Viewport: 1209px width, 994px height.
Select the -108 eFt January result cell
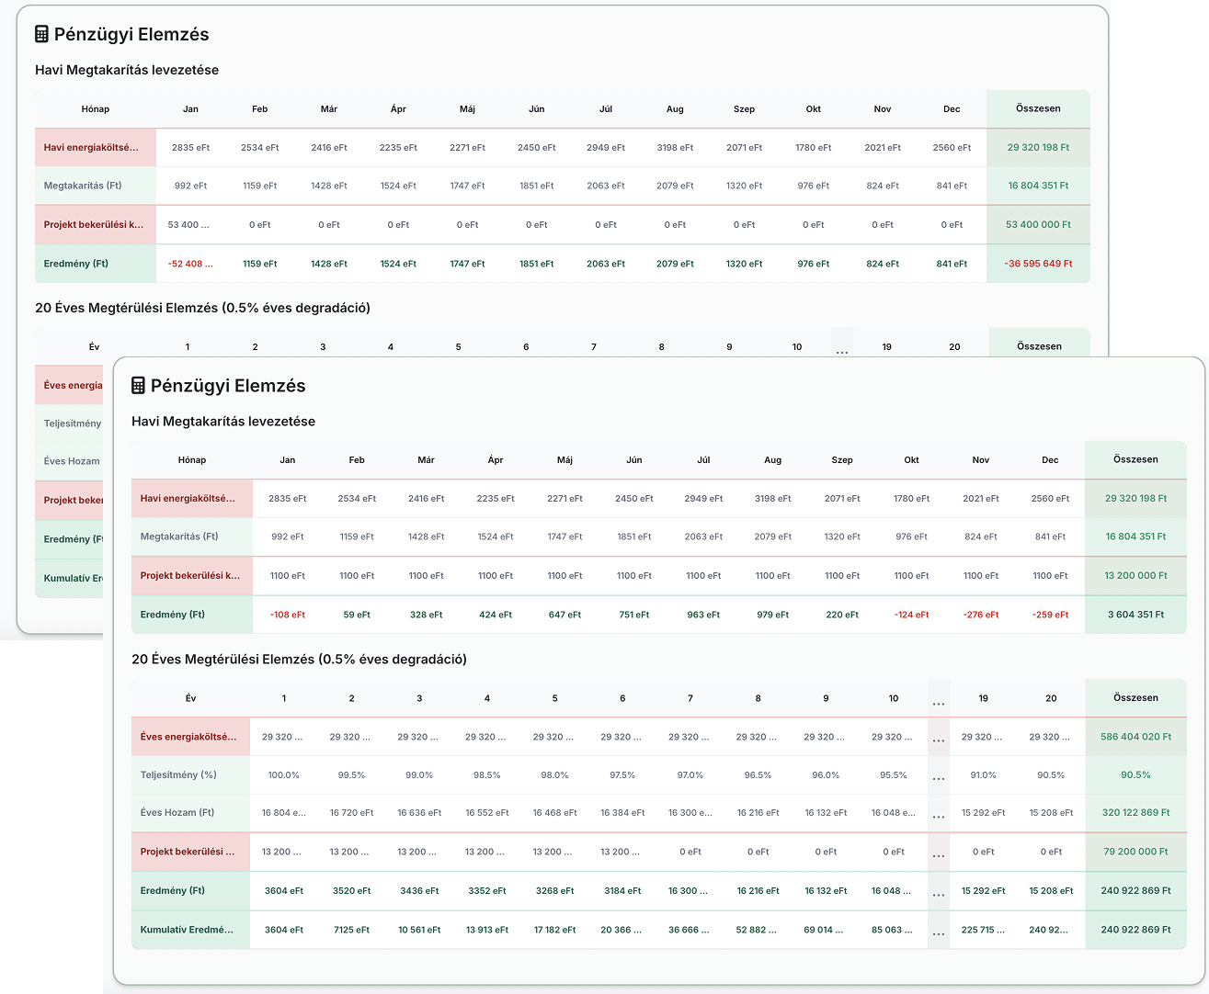tap(288, 615)
